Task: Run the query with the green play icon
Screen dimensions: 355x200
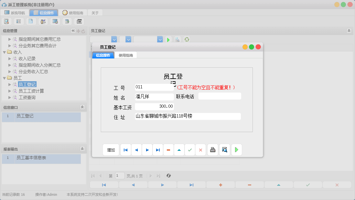Action: coord(168,39)
